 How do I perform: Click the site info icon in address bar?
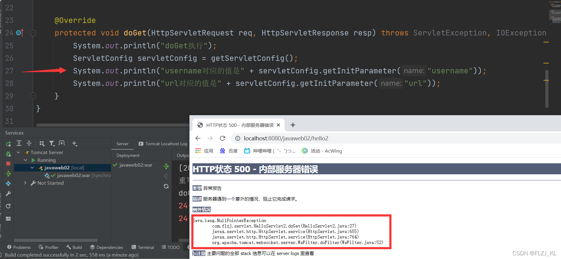coord(238,139)
